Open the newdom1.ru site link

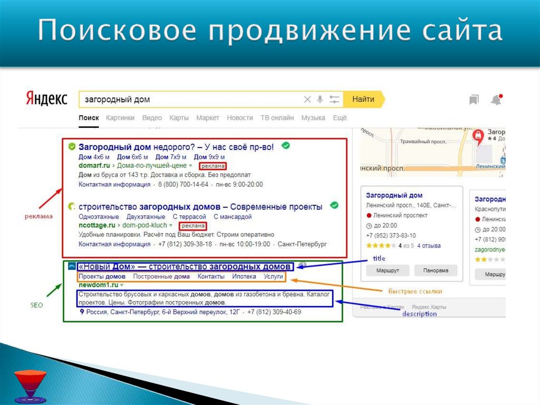pyautogui.click(x=98, y=285)
